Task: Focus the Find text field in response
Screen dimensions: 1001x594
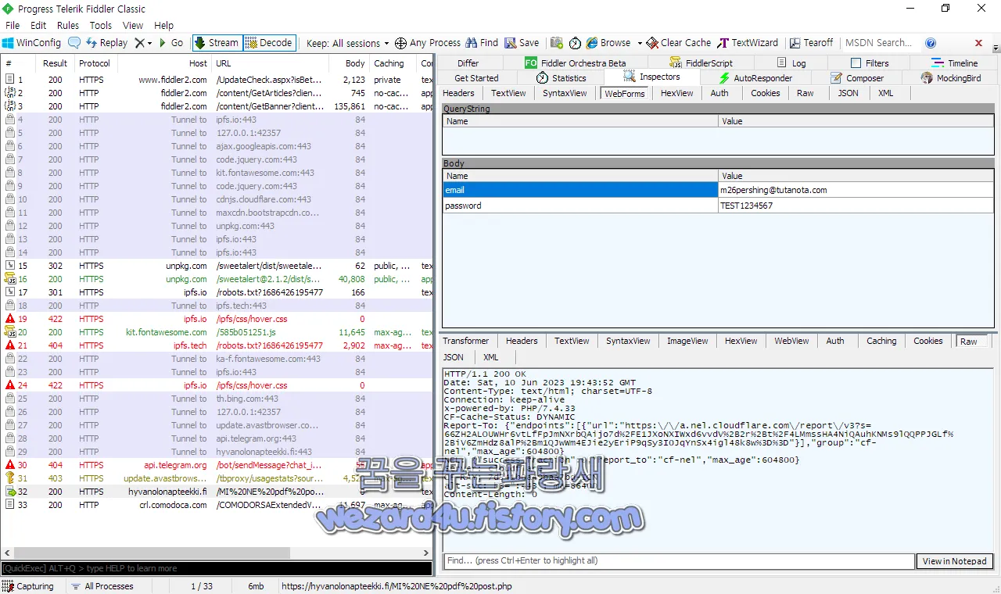Action: click(x=679, y=561)
